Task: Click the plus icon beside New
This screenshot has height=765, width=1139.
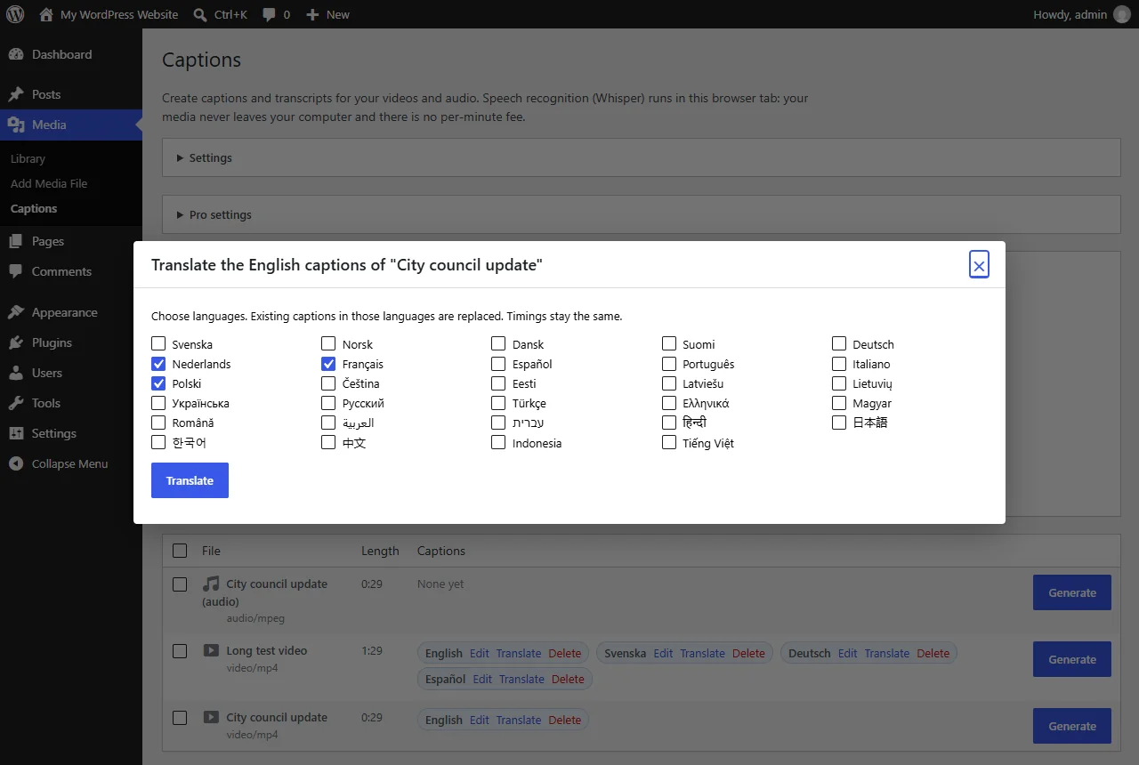Action: click(x=312, y=15)
